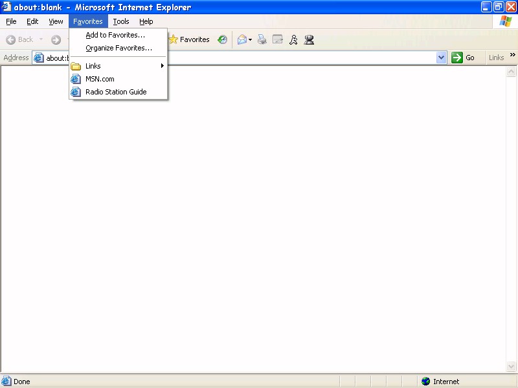The image size is (518, 388).
Task: Open the File menu
Action: (11, 21)
